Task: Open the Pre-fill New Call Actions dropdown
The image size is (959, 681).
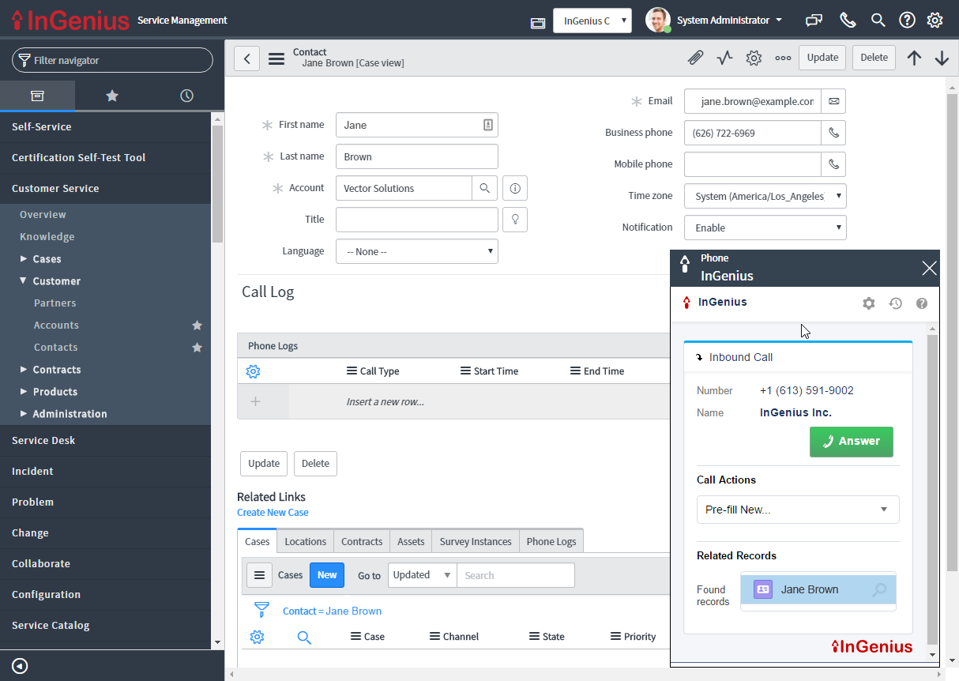Action: [x=797, y=510]
